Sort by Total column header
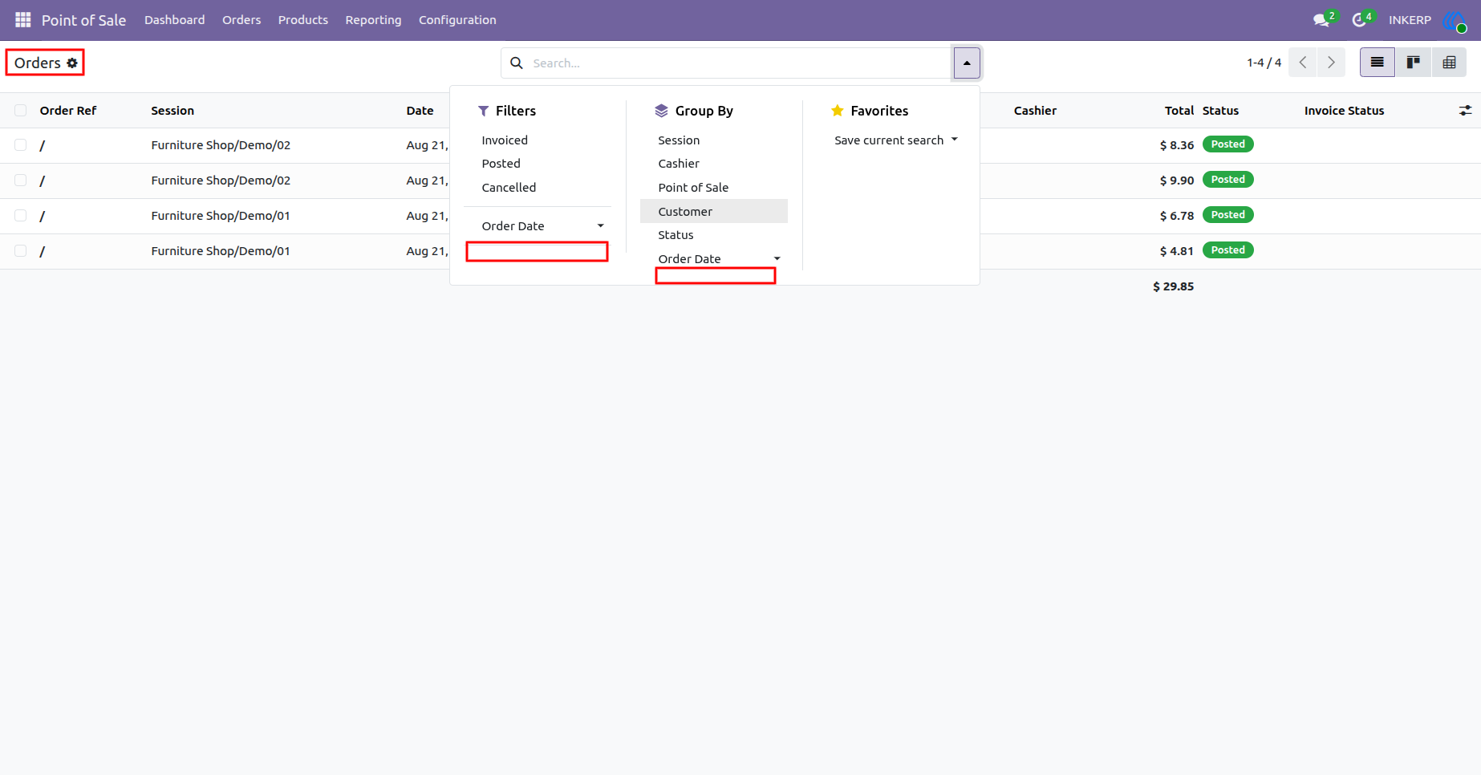1481x775 pixels. (1179, 111)
